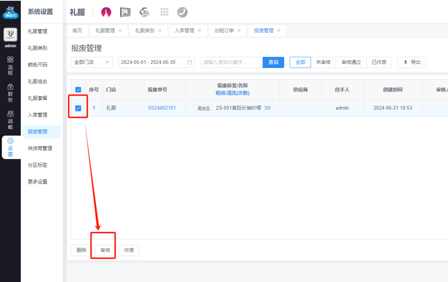Filter by 未审核 status
Viewport: 448px width, 282px height.
click(x=324, y=62)
